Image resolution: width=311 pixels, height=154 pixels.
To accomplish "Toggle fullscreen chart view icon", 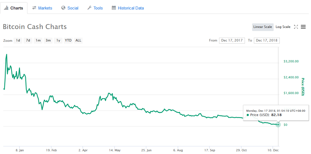I will 296,27.
